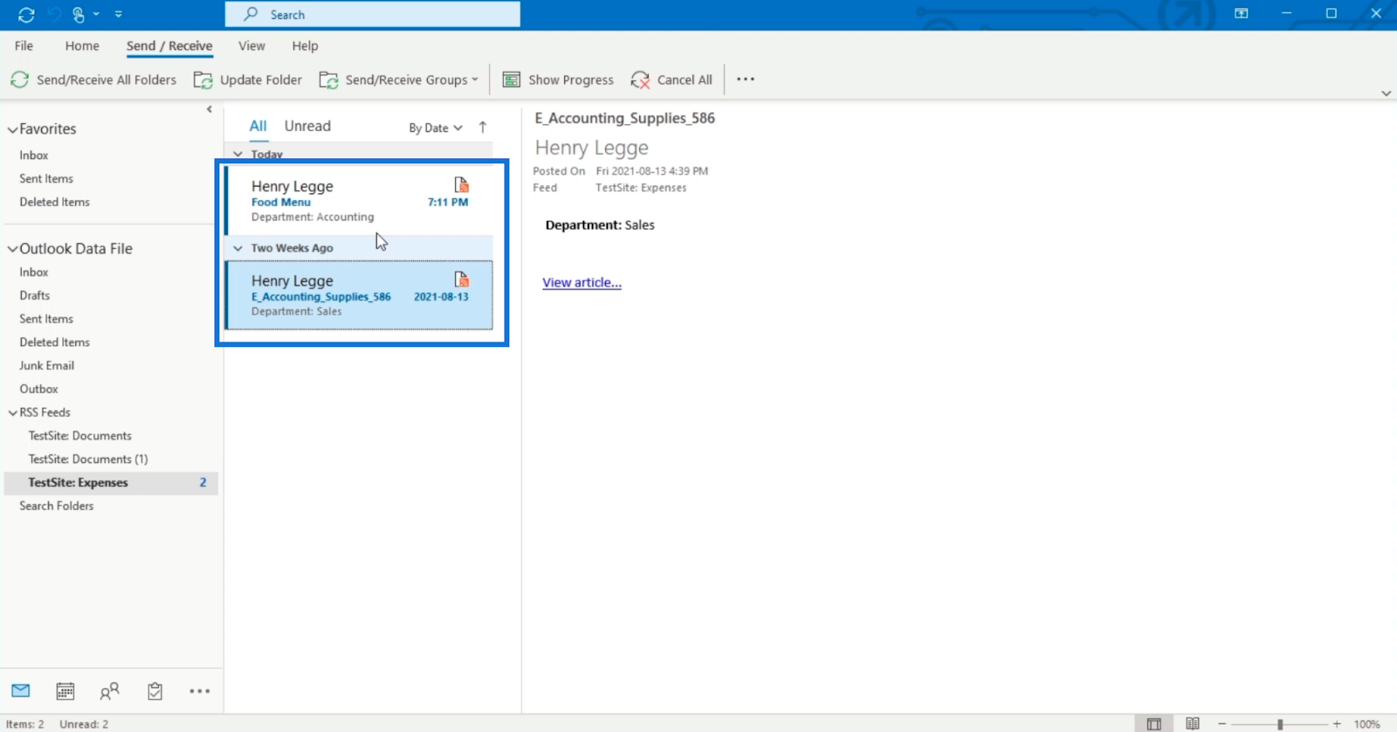The width and height of the screenshot is (1397, 732).
Task: Open the Outbox folder
Action: (x=38, y=389)
